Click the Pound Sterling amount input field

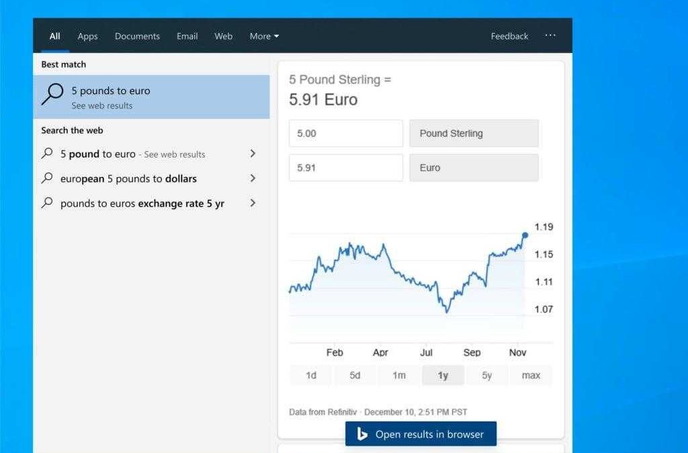tap(345, 134)
